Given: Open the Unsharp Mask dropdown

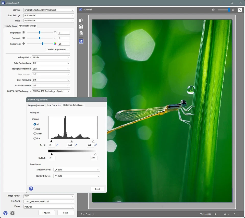Looking at the screenshot, I should click(x=51, y=58).
